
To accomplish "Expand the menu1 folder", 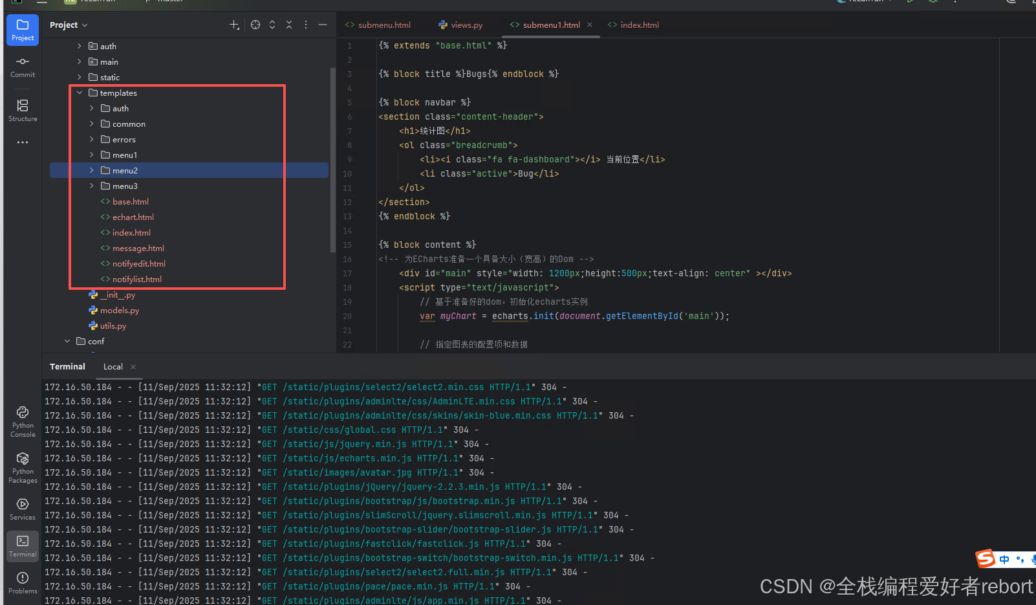I will (92, 155).
